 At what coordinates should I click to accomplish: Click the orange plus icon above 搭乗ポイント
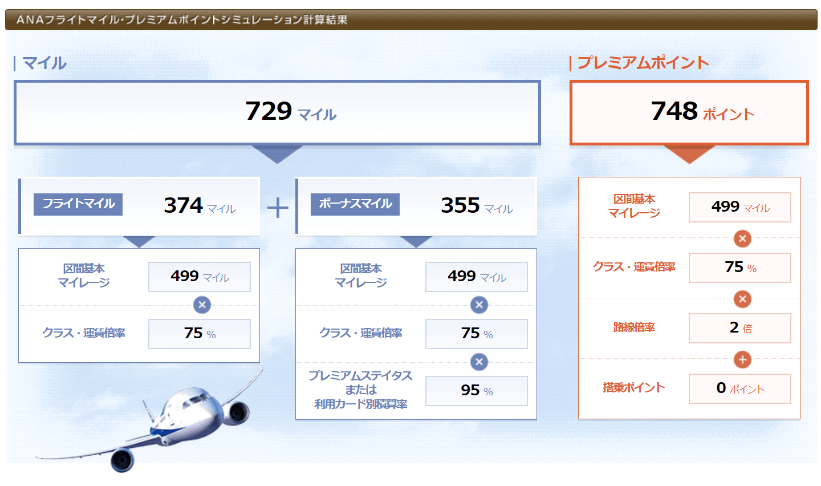(742, 359)
